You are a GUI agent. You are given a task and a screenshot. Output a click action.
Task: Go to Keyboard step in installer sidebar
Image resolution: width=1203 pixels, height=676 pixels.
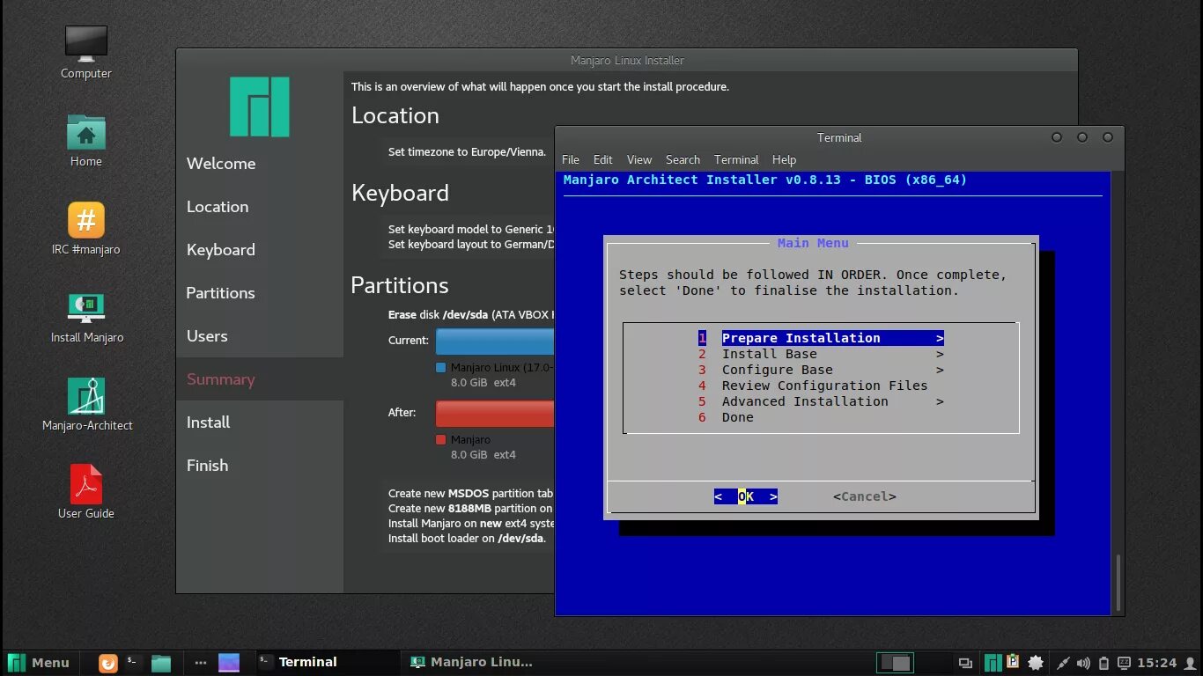tap(221, 250)
